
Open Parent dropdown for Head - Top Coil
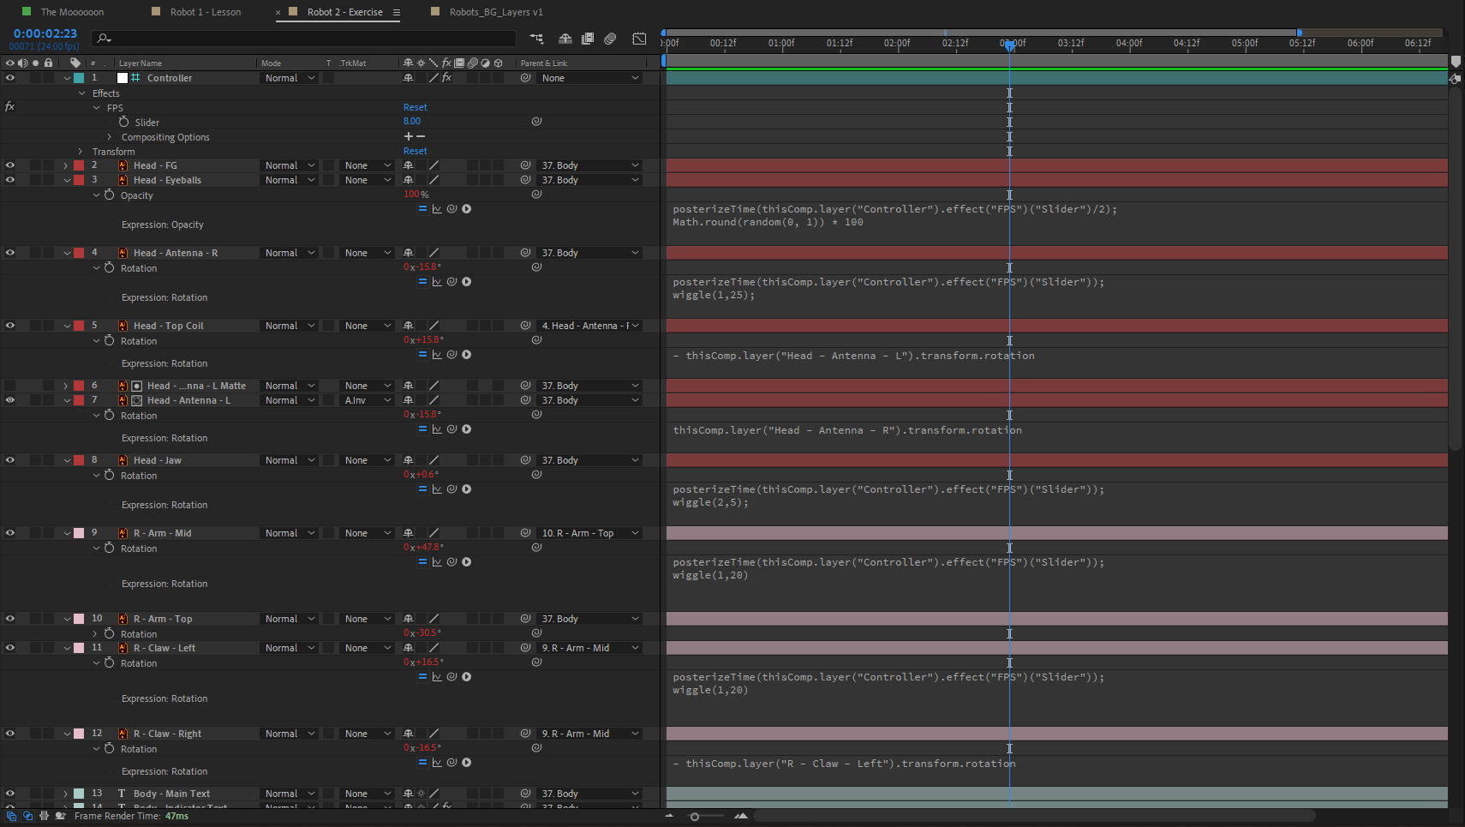point(589,326)
